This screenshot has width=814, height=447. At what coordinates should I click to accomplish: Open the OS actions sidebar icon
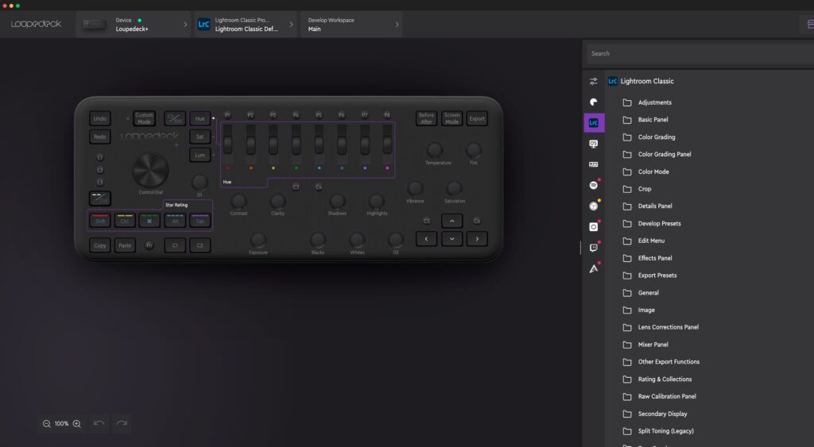[x=593, y=144]
